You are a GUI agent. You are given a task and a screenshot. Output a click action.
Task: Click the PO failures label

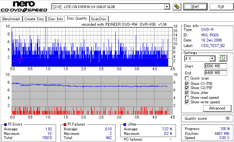(133, 139)
